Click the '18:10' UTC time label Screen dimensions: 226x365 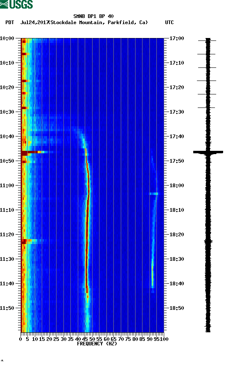[x=177, y=210]
